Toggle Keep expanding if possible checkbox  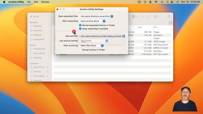point(80,29)
